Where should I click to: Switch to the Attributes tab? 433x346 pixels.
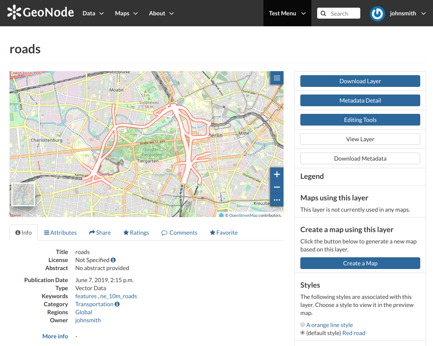60,232
